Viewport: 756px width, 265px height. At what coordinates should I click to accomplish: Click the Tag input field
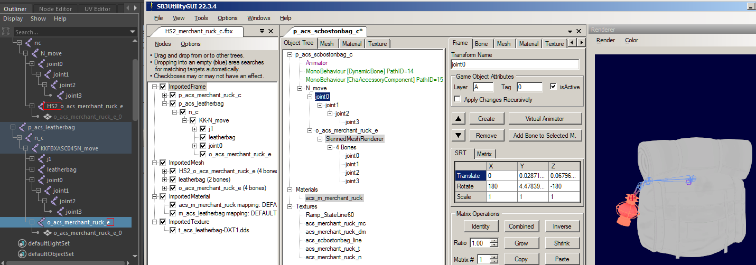pos(530,87)
